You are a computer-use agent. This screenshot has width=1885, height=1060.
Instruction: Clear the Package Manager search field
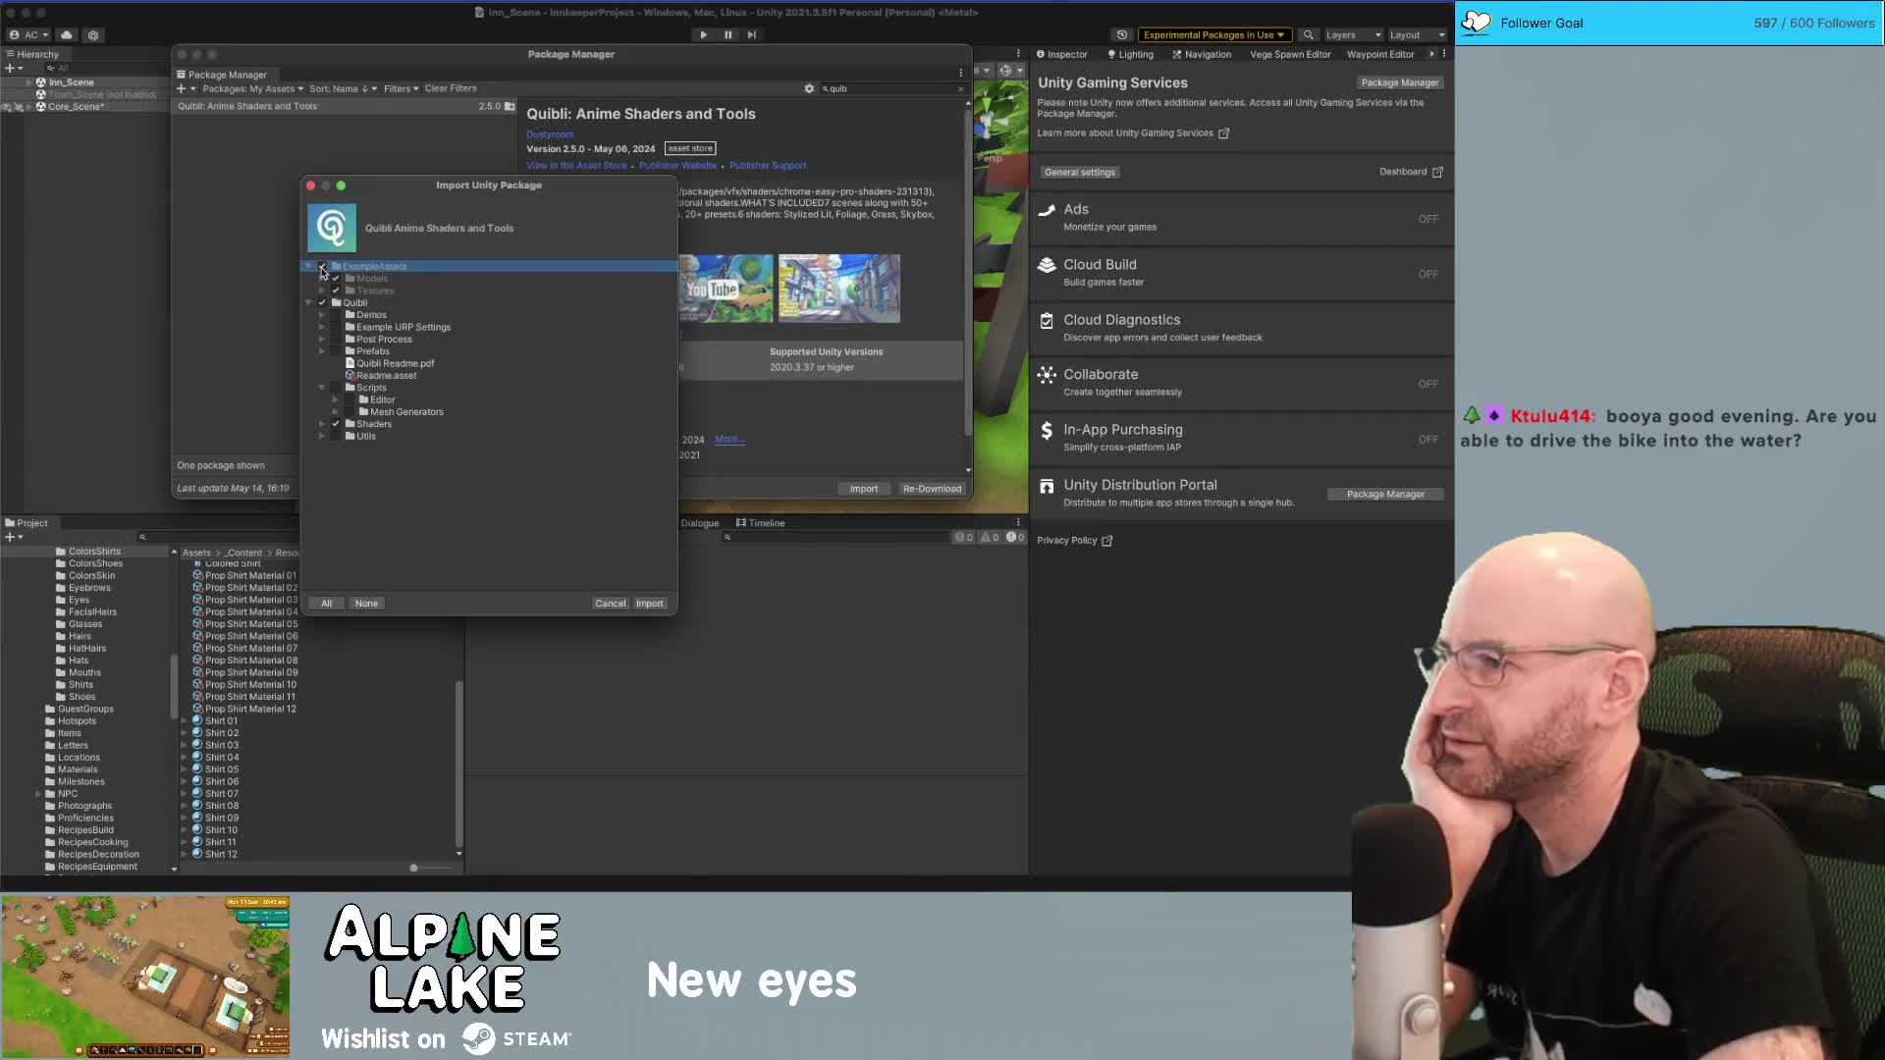click(x=960, y=88)
